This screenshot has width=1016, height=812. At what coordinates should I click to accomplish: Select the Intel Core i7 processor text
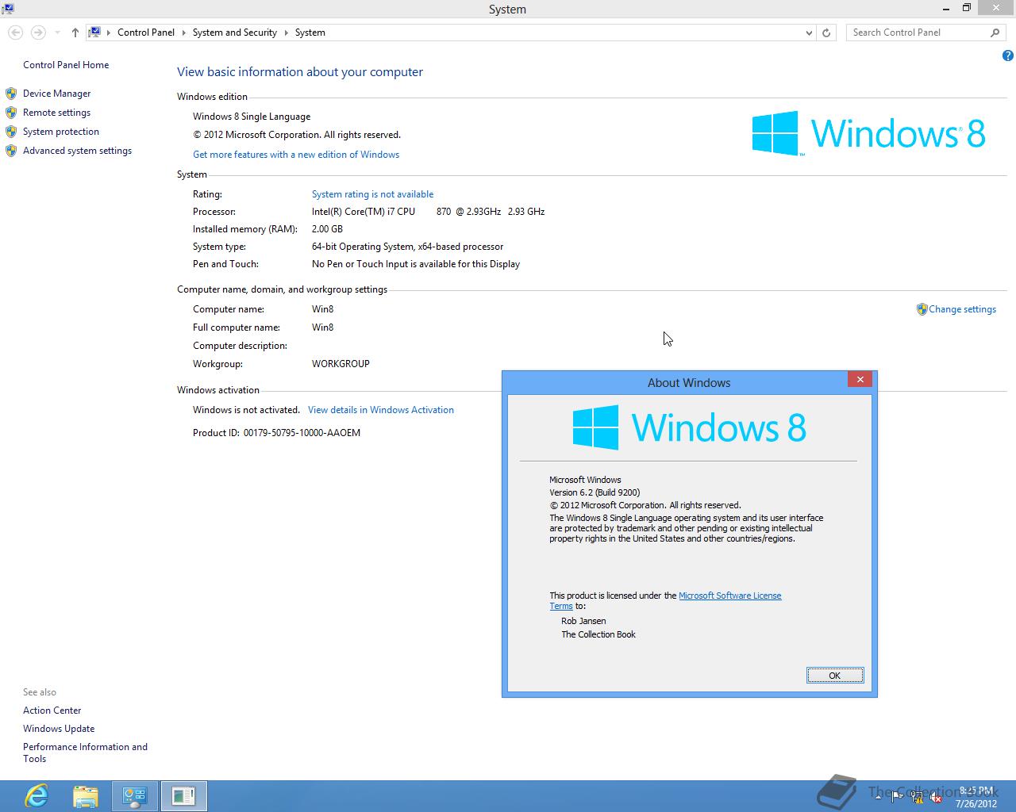(x=428, y=212)
